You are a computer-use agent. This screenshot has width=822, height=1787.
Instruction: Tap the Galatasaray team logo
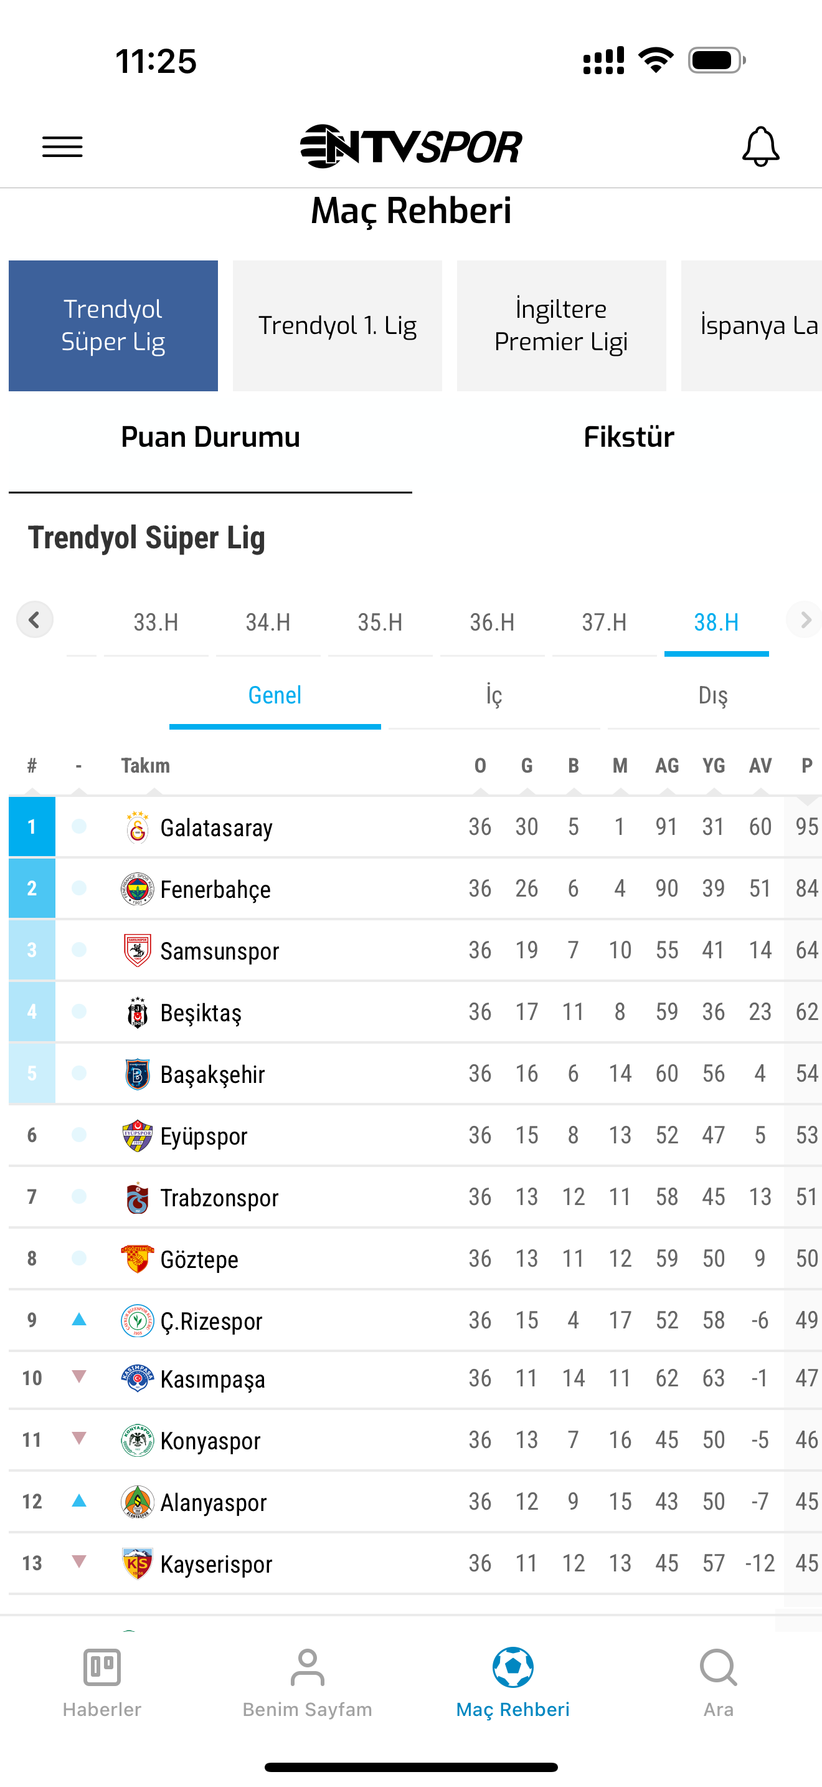137,827
